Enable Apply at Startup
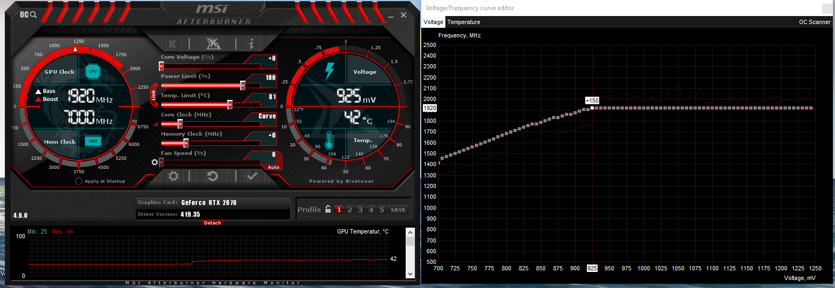Viewport: 835px width, 288px height. point(79,181)
